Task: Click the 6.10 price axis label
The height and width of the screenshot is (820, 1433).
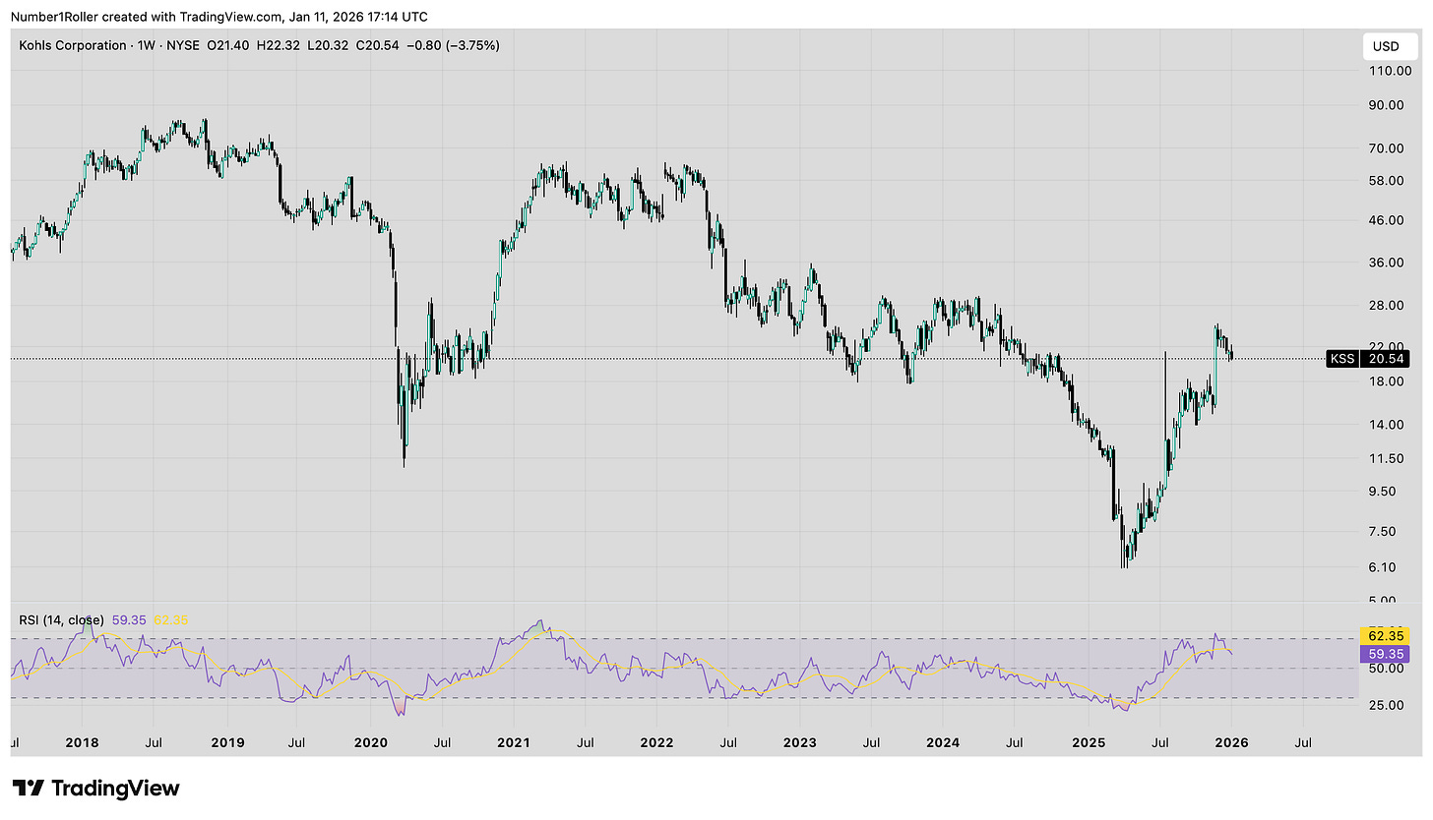Action: pyautogui.click(x=1381, y=567)
